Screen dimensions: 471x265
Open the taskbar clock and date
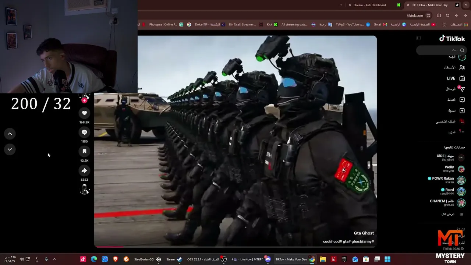click(10, 259)
